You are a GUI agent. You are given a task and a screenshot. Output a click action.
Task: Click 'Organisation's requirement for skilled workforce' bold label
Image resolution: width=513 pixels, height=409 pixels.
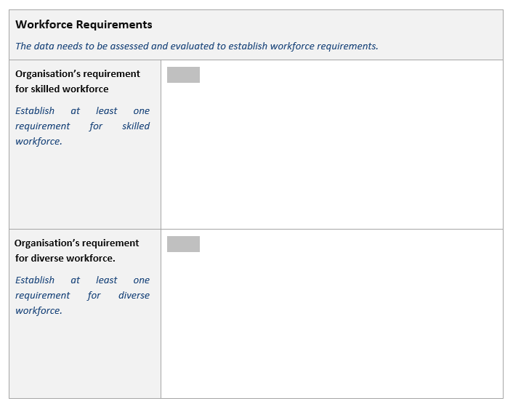[77, 81]
